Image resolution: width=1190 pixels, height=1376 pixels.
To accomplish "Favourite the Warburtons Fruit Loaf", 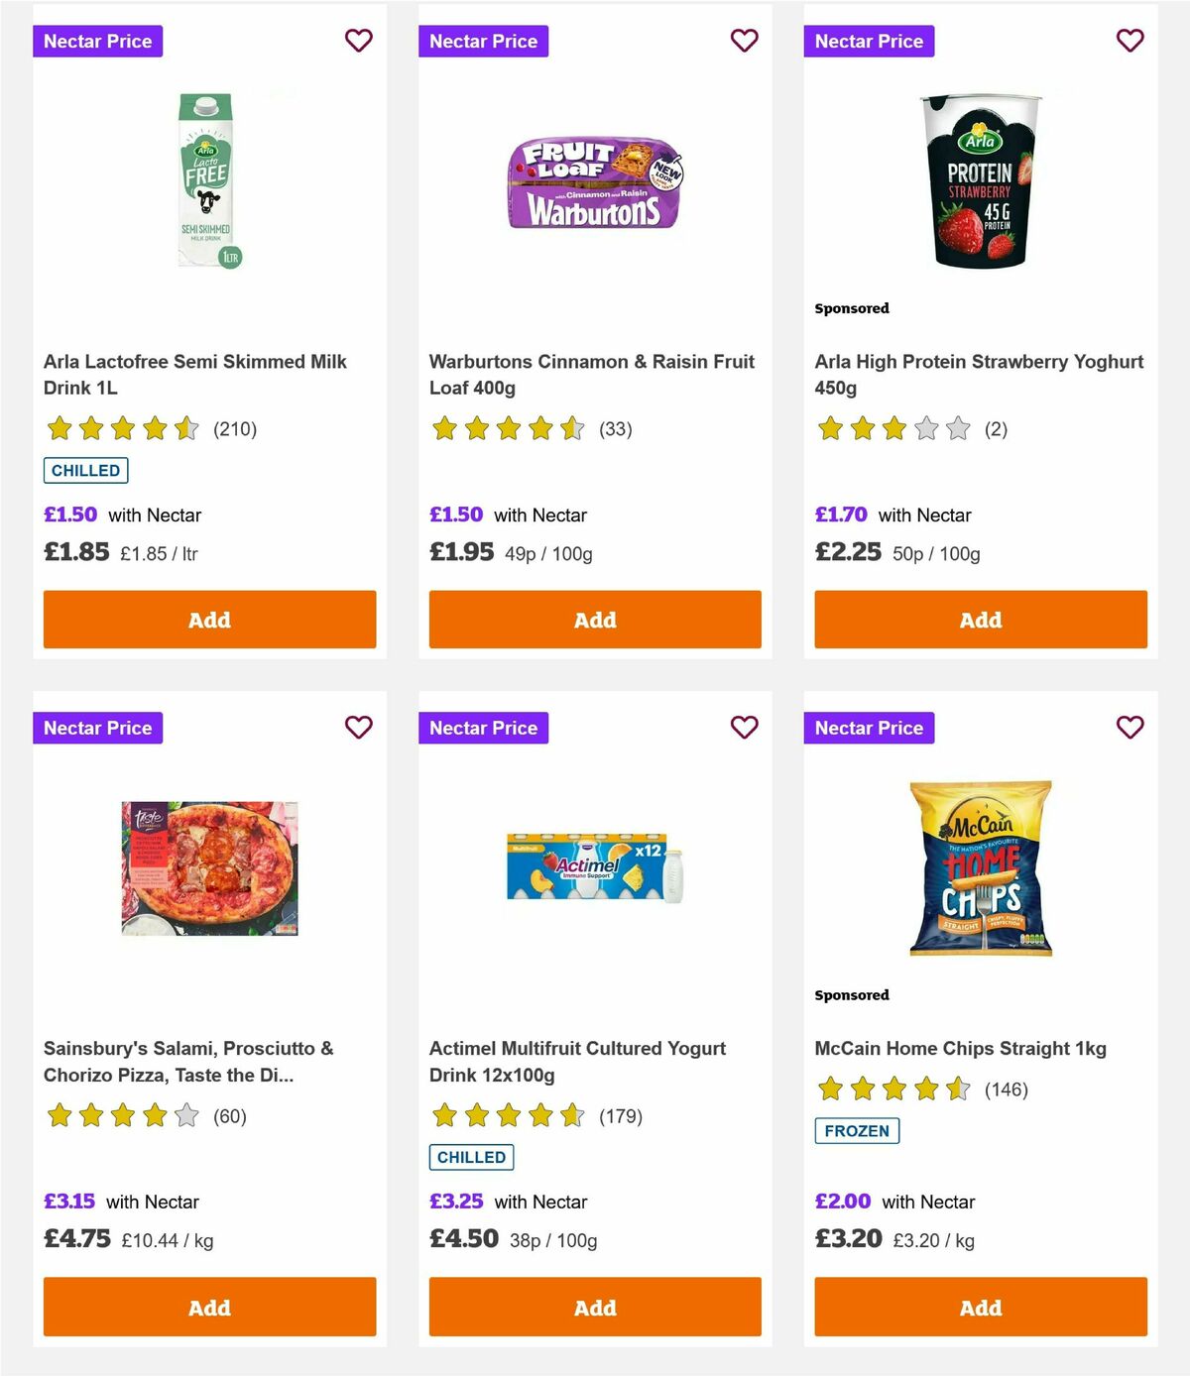I will [744, 41].
